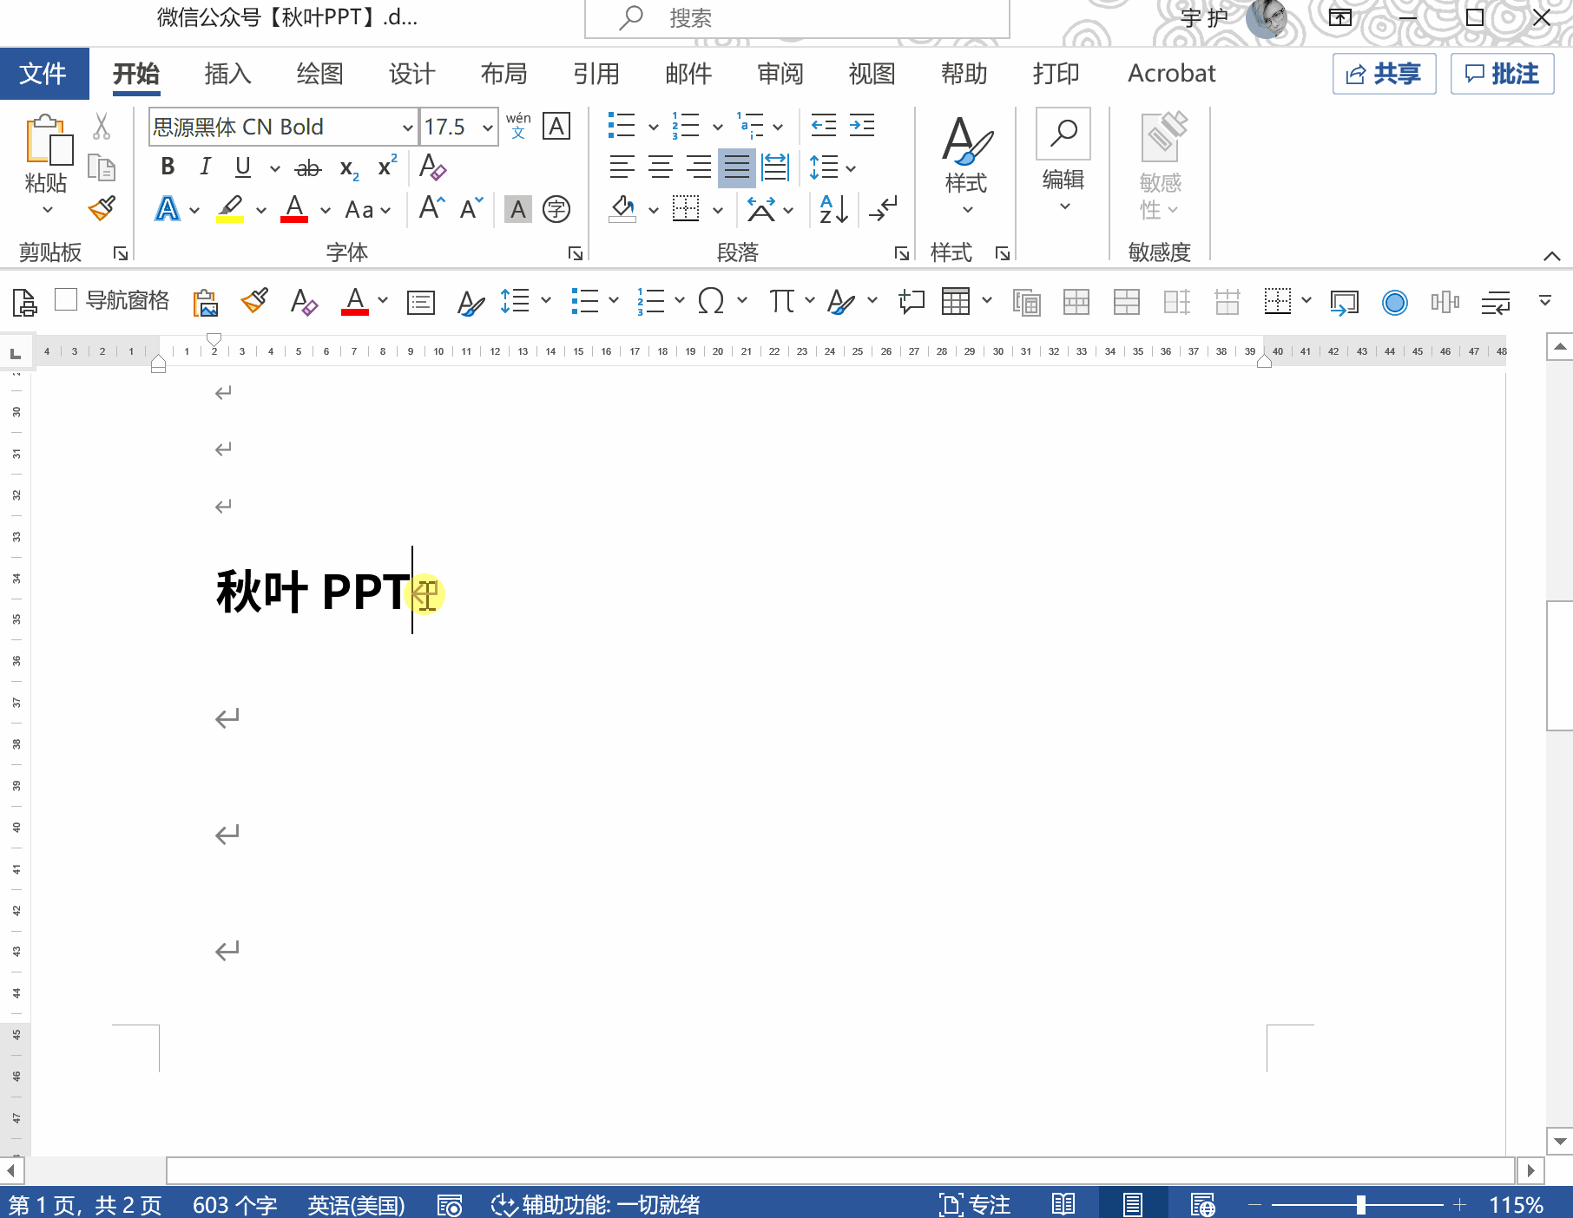Toggle justified alignment
The height and width of the screenshot is (1218, 1573).
(737, 167)
